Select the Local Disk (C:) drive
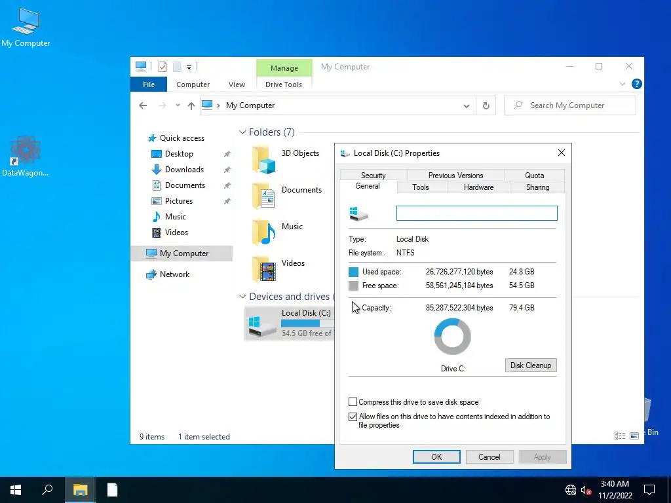The height and width of the screenshot is (503, 671). pos(289,323)
